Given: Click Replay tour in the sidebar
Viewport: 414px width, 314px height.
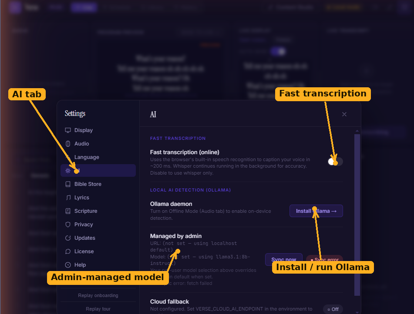Looking at the screenshot, I should coord(98,309).
